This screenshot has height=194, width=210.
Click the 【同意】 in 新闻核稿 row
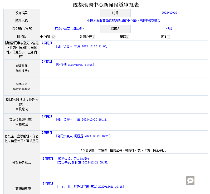[47, 61]
